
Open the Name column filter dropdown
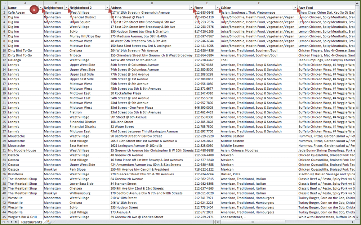coord(41,8)
